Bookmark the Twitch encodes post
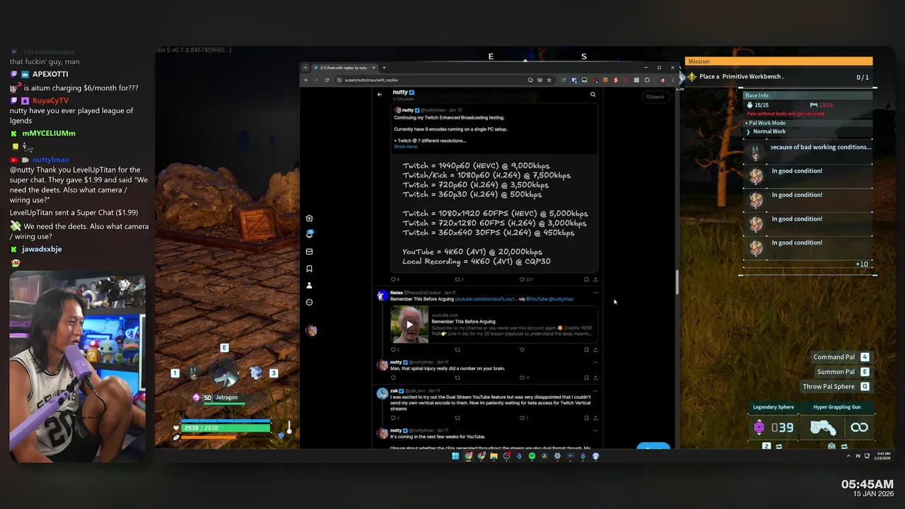 coord(586,279)
